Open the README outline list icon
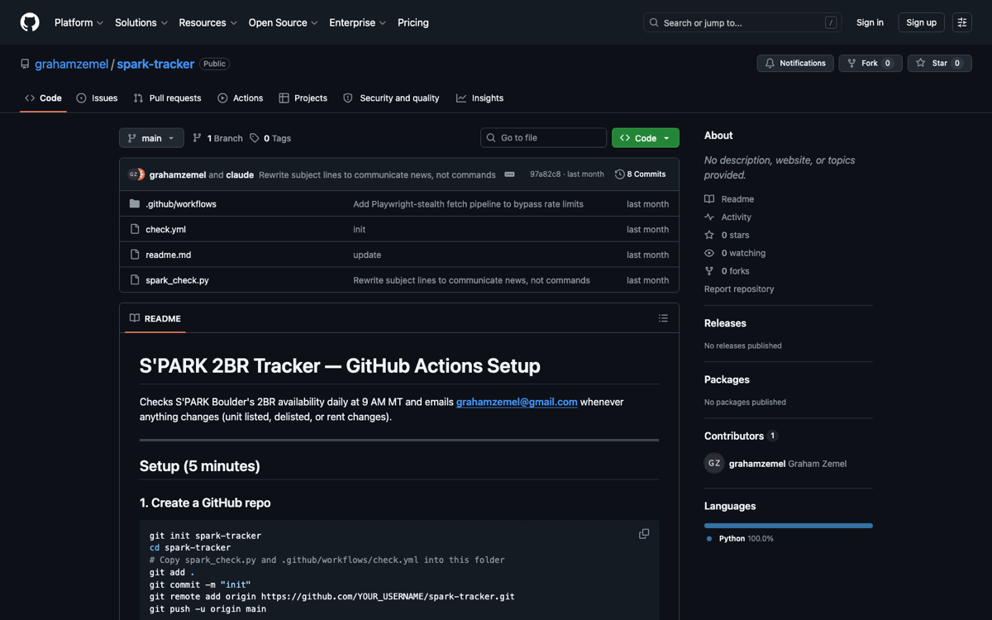 (x=663, y=318)
